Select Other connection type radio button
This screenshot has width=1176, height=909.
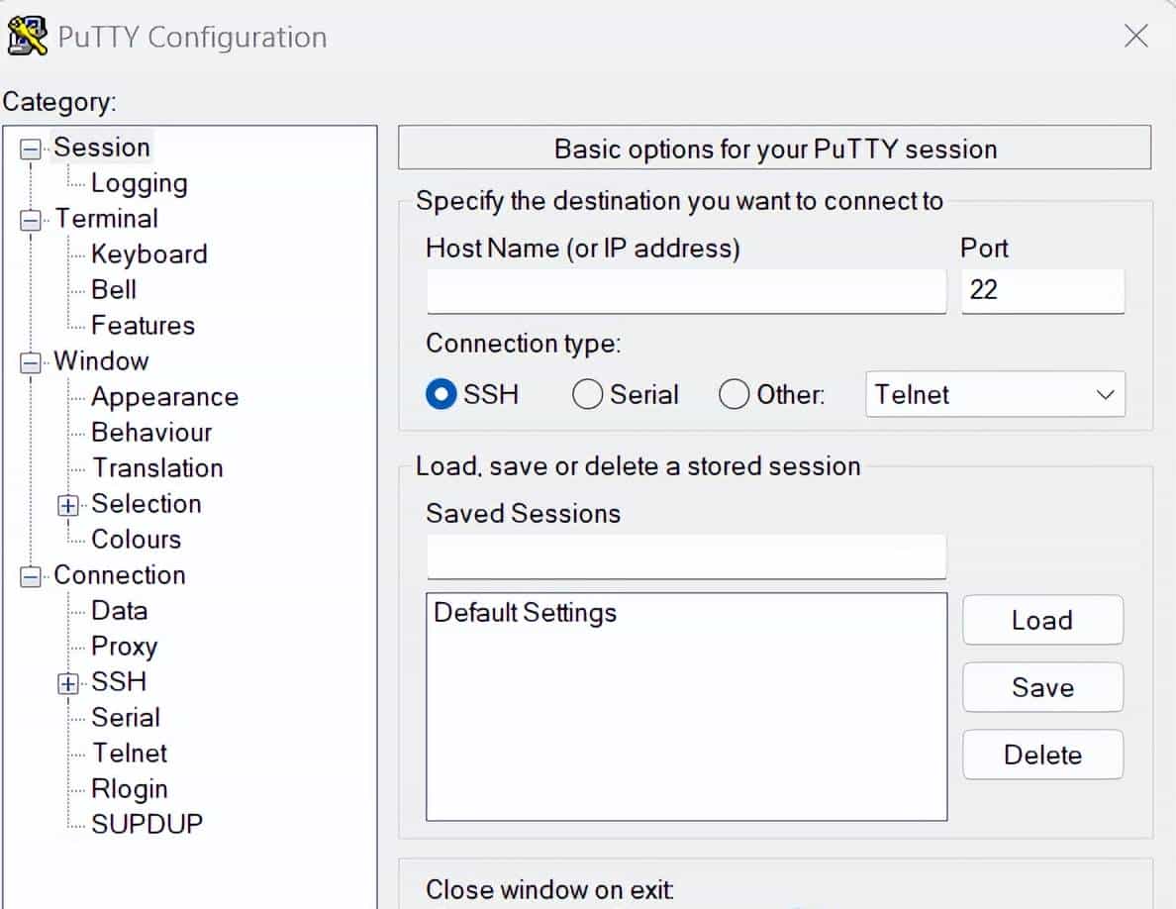coord(734,395)
